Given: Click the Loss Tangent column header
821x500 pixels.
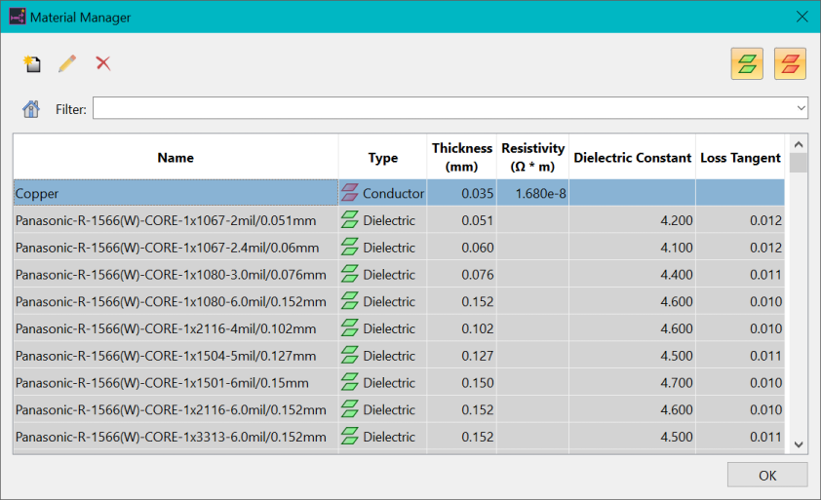Looking at the screenshot, I should coord(740,157).
